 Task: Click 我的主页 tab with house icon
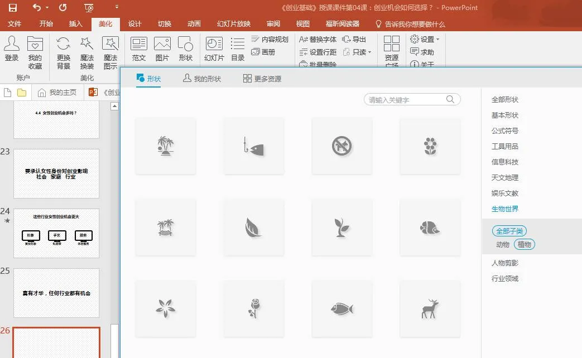tap(57, 93)
